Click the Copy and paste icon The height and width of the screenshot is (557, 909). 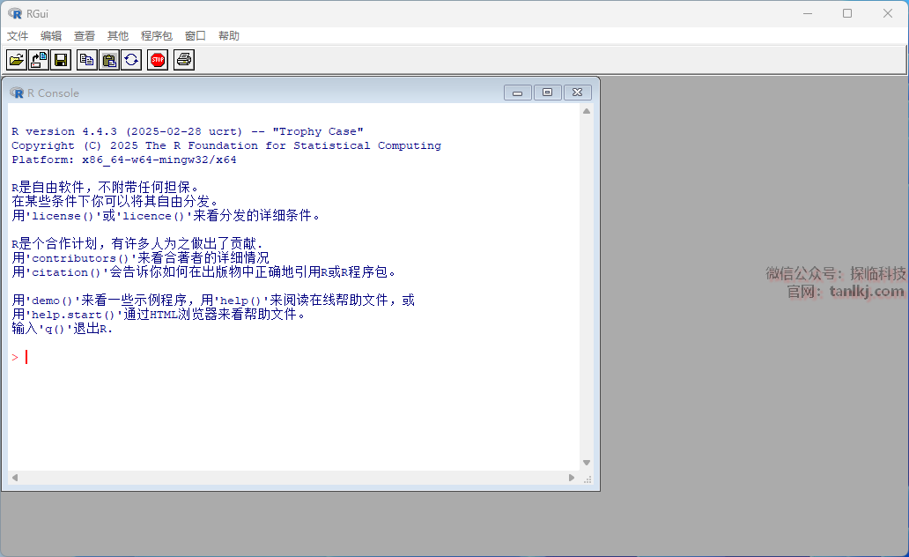(x=131, y=60)
